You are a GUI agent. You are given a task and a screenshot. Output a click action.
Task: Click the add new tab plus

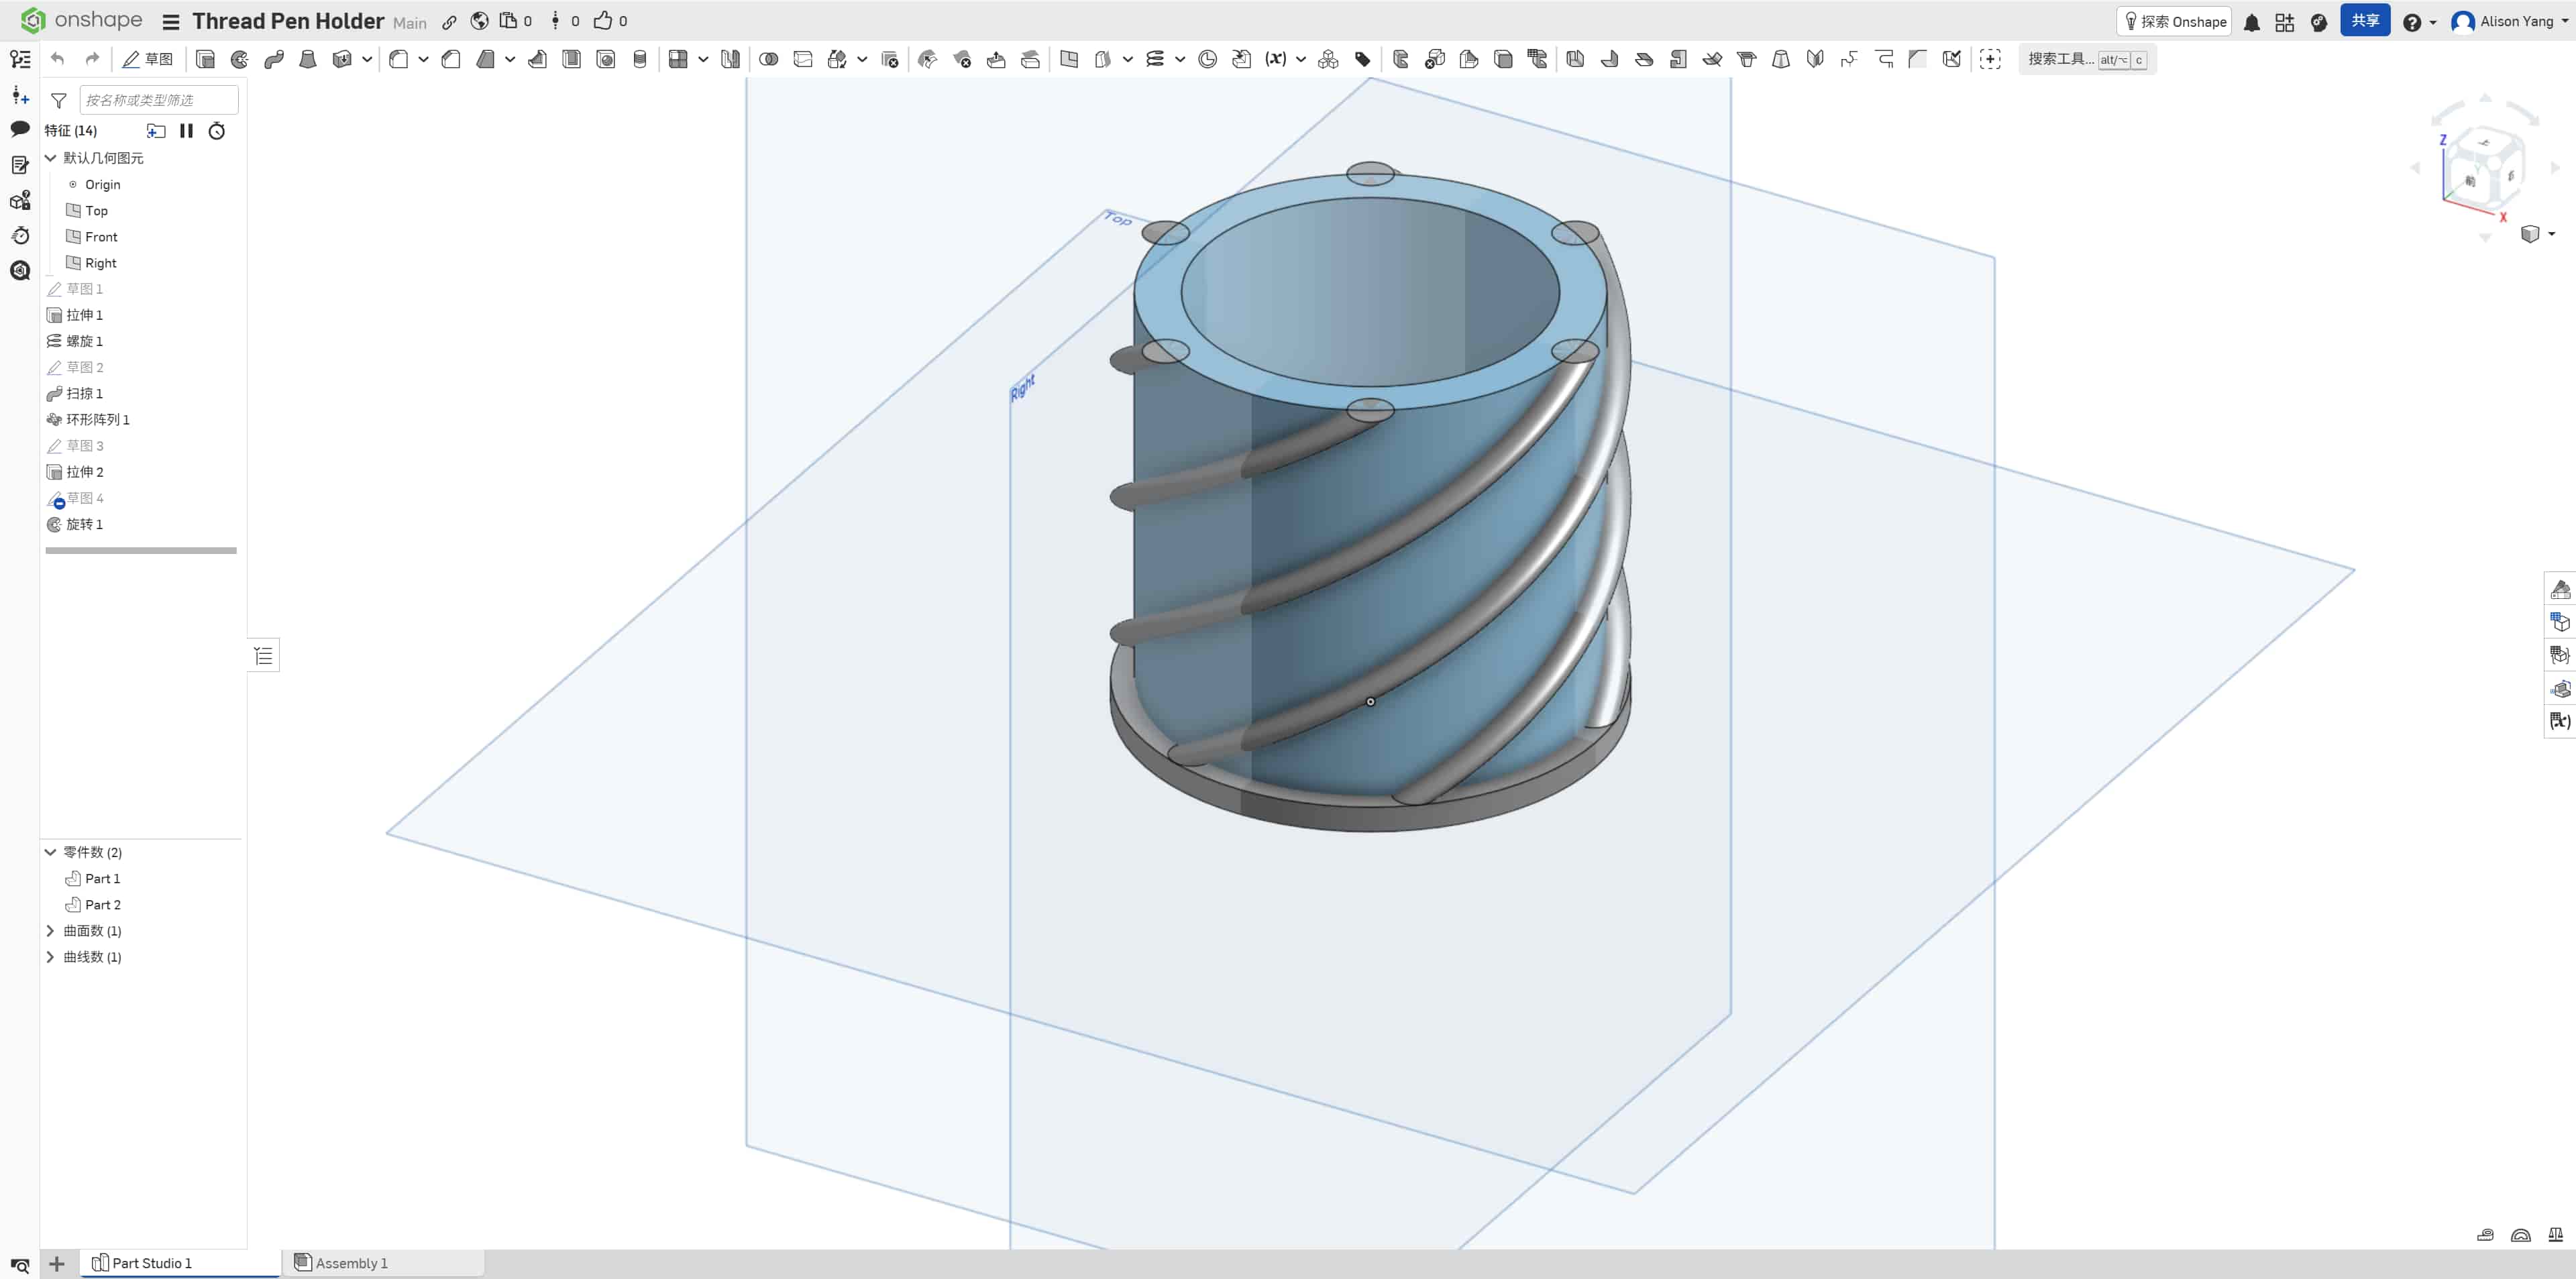click(57, 1264)
